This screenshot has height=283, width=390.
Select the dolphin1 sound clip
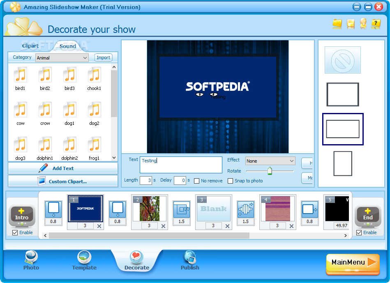(45, 148)
